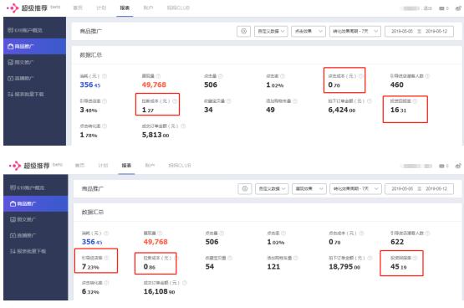Click the 6.32% conversion value

click(90, 292)
